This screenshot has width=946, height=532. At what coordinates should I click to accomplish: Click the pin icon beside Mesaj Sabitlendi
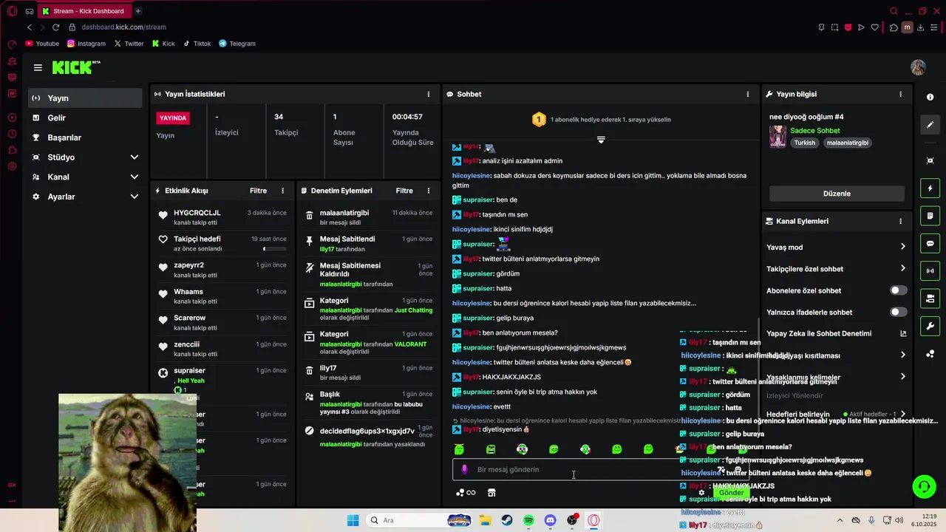pyautogui.click(x=310, y=241)
